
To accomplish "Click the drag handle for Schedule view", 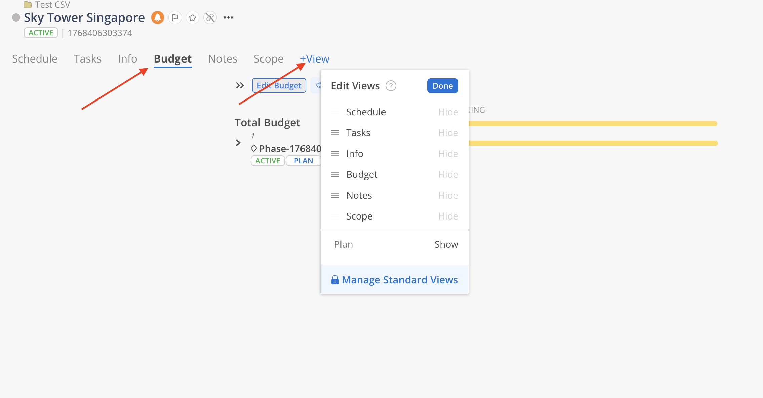I will [334, 112].
